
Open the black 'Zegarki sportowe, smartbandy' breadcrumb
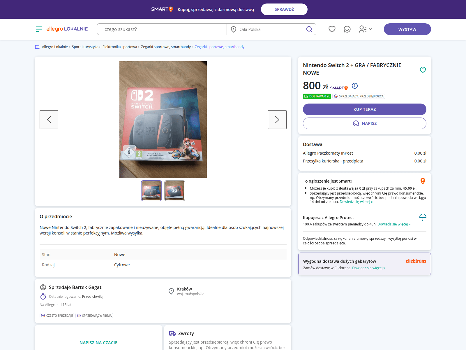pyautogui.click(x=166, y=47)
